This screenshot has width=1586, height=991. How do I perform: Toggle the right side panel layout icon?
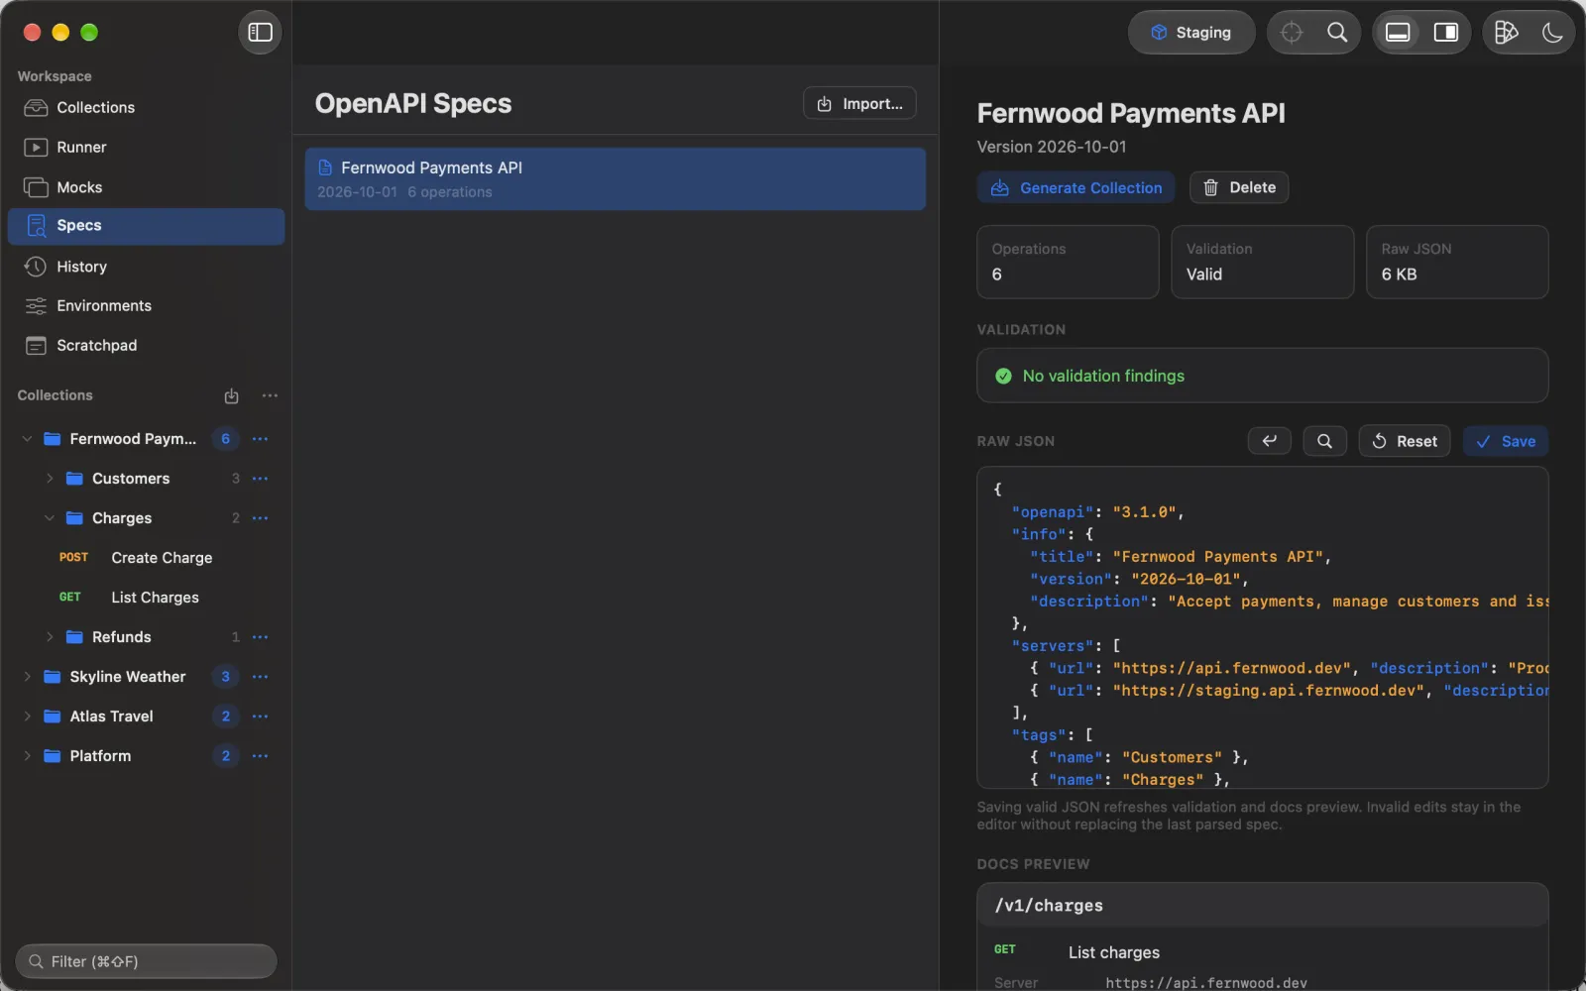(x=1446, y=33)
